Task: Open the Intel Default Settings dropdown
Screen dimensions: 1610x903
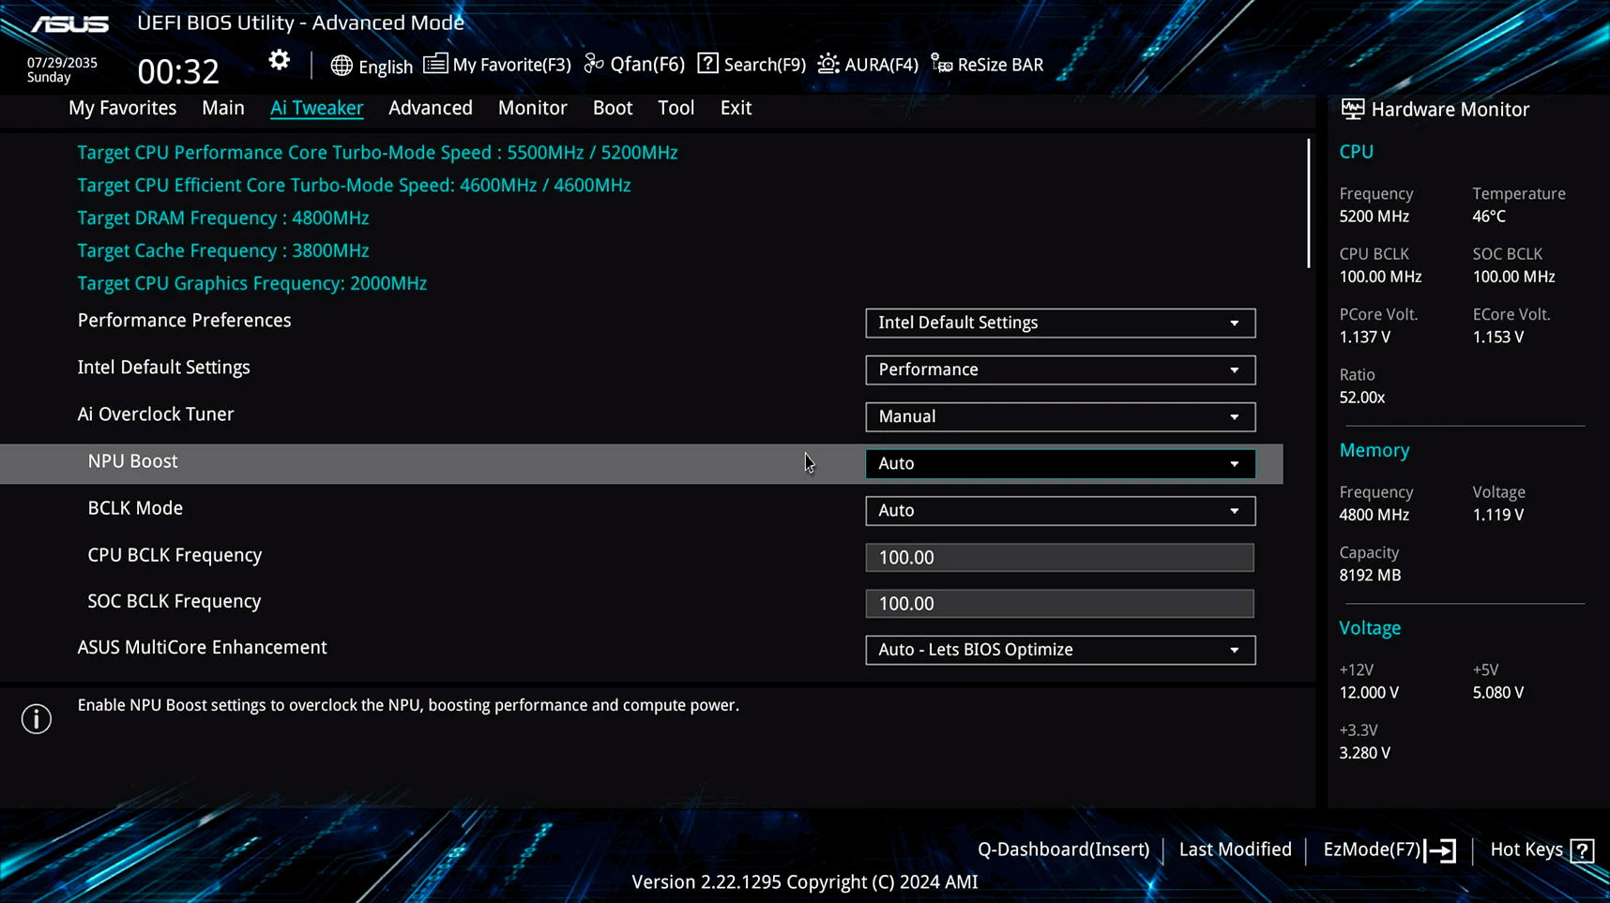Action: click(1060, 369)
